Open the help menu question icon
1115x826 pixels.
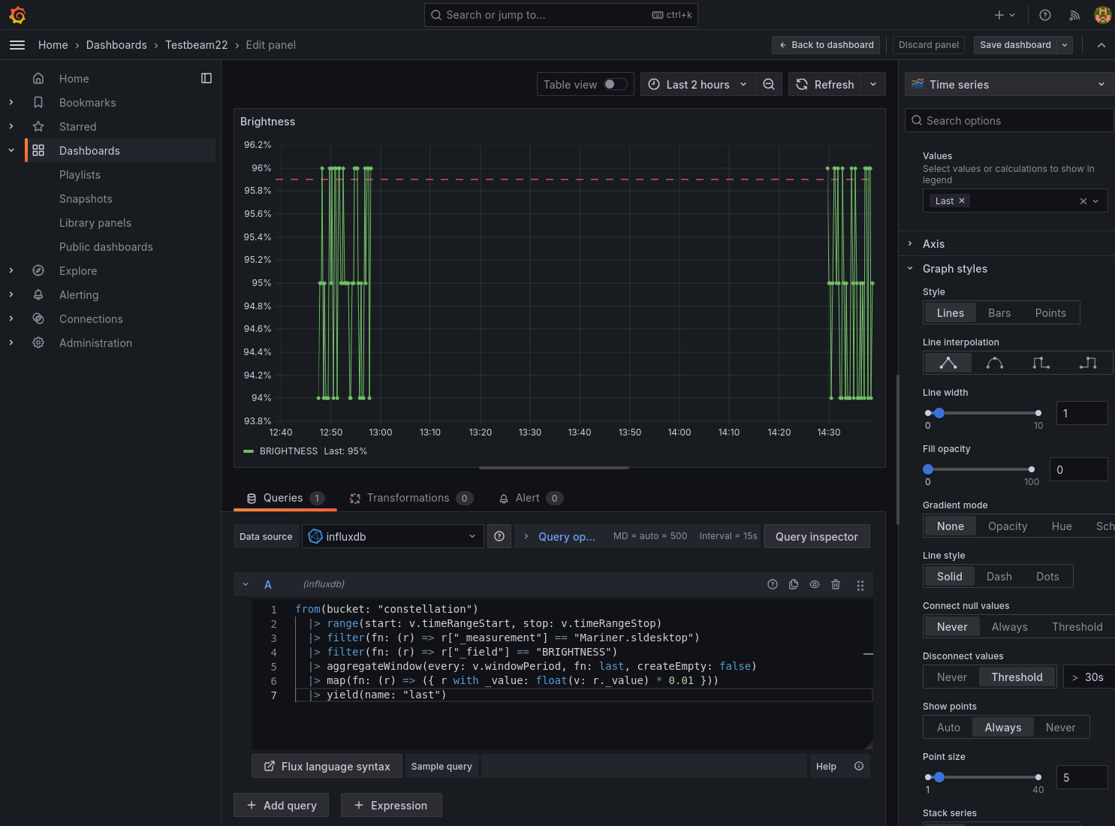(1044, 15)
